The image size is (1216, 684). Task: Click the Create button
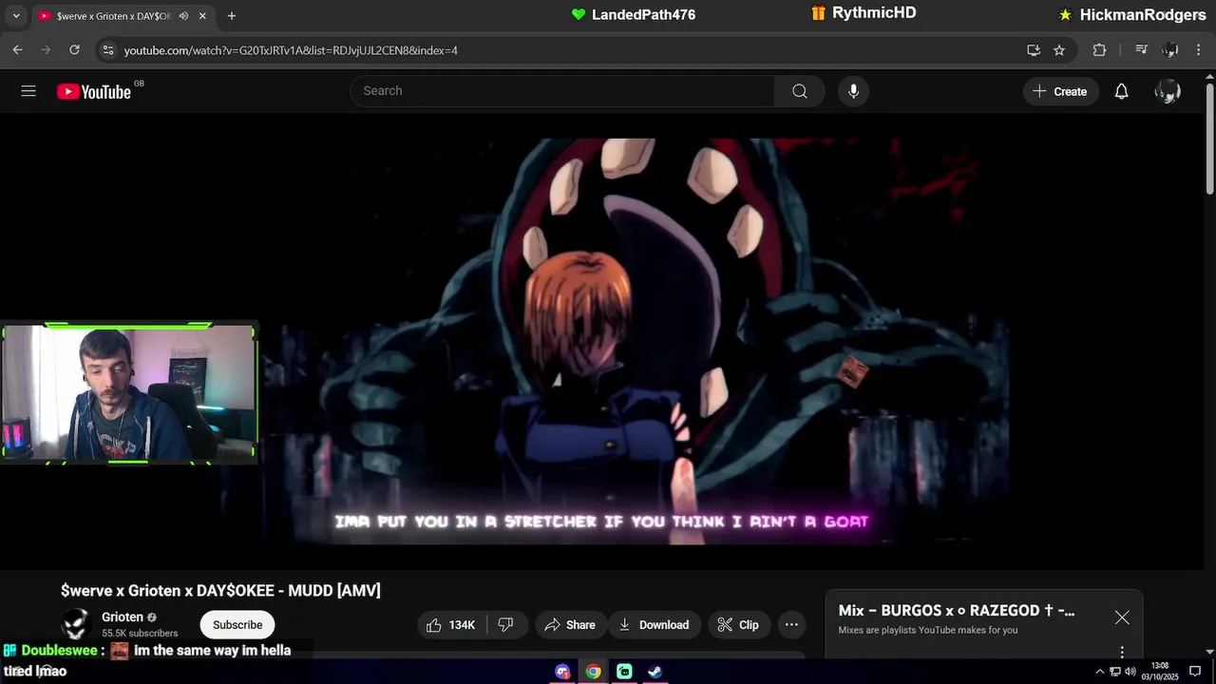[1060, 91]
